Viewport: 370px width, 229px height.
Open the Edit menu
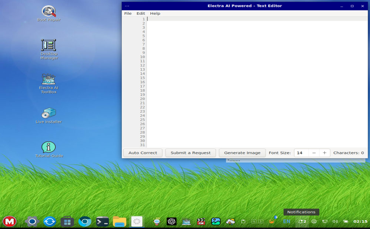click(x=141, y=13)
